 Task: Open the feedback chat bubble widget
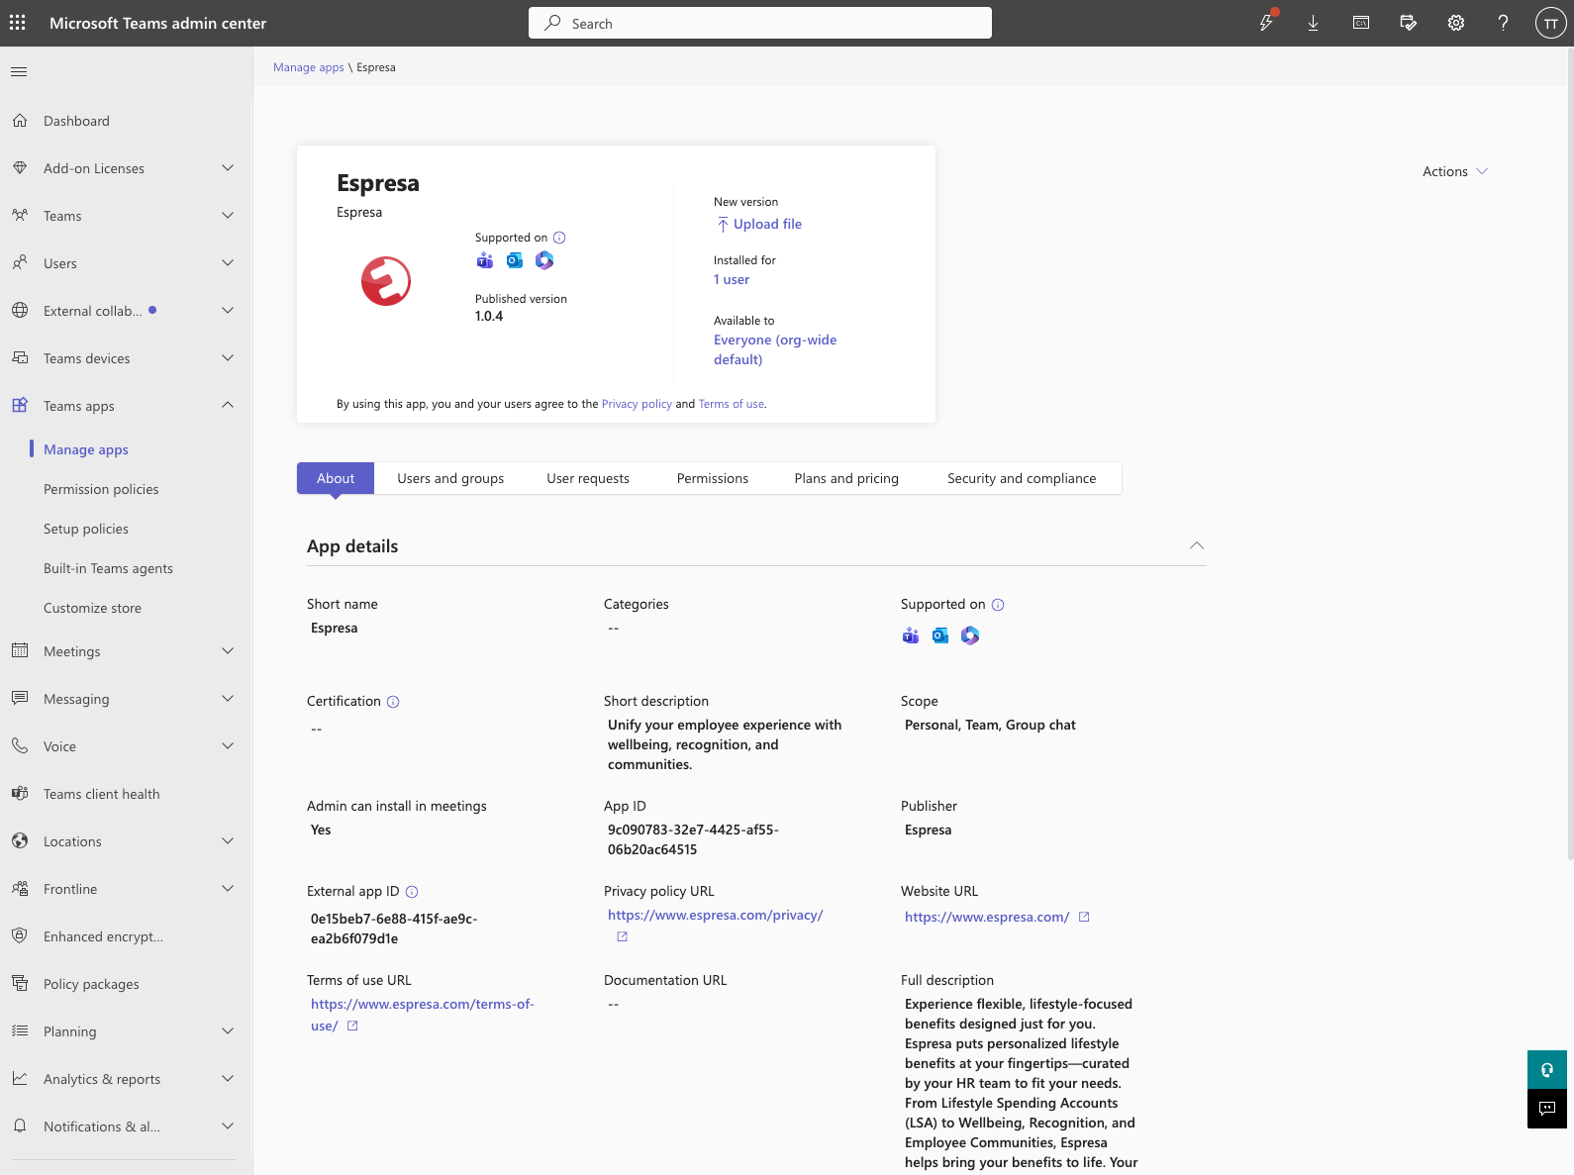tap(1547, 1109)
